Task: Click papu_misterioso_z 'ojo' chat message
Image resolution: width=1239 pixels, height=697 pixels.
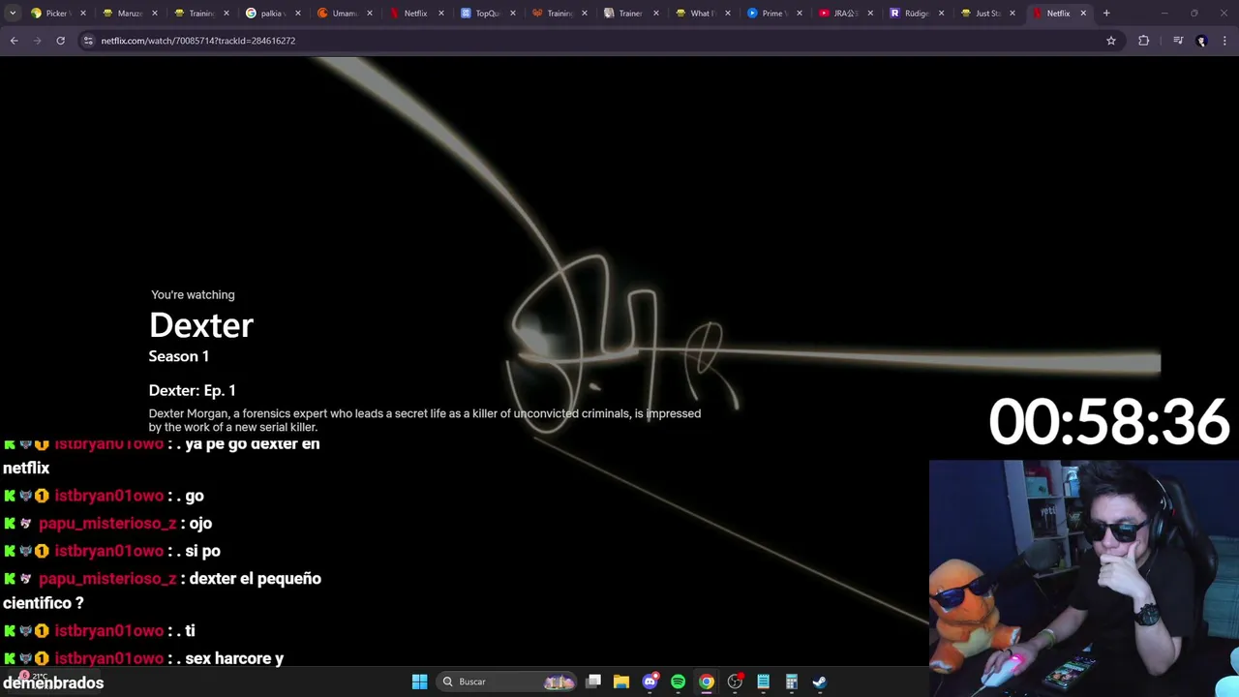Action: (108, 523)
